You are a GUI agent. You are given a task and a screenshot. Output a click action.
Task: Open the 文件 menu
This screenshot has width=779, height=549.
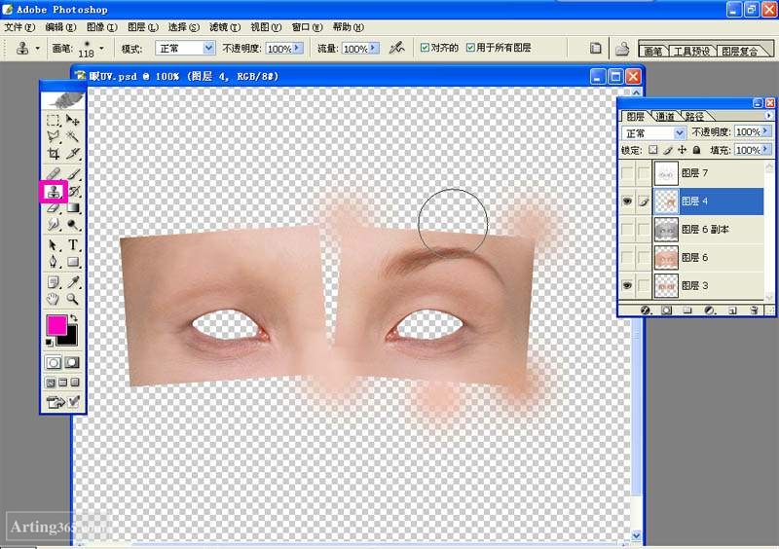pyautogui.click(x=19, y=27)
